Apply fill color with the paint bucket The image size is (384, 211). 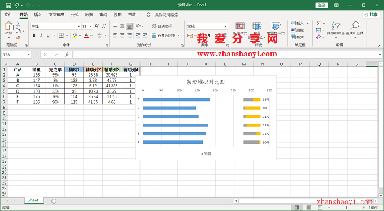click(75, 36)
